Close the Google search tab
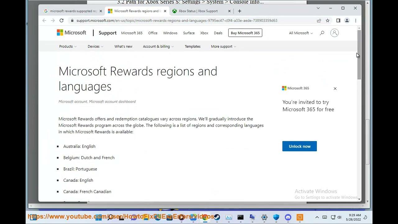This screenshot has width=398, height=224. tap(101, 11)
